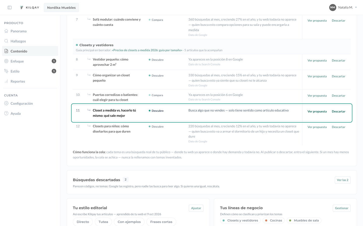Expand discarded searches with Ver las 2
The width and height of the screenshot is (363, 226).
[343, 180]
